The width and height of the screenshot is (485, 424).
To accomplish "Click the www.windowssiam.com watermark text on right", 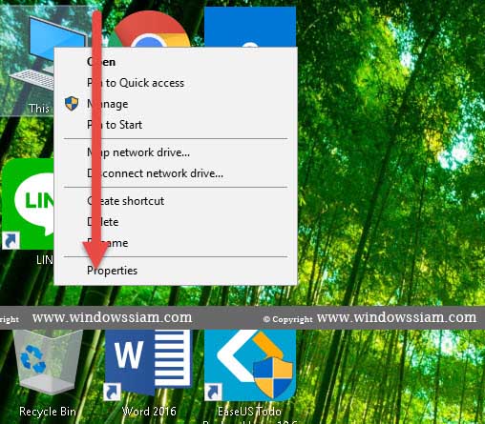I will 396,317.
